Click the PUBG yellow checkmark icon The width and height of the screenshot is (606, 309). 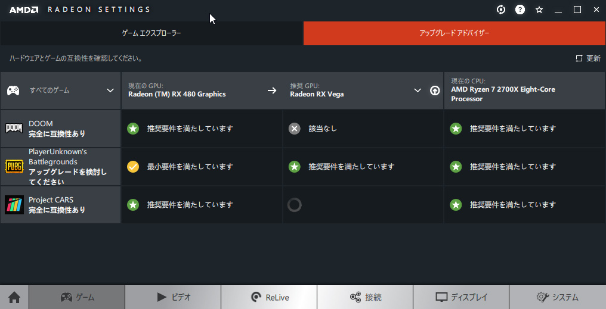(133, 167)
